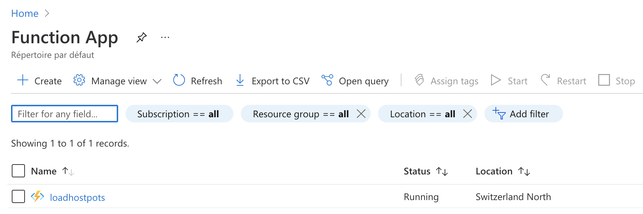
Task: Click the Refresh toolbar label
Action: (207, 81)
